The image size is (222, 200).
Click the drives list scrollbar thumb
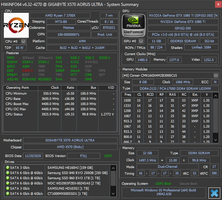113,178
